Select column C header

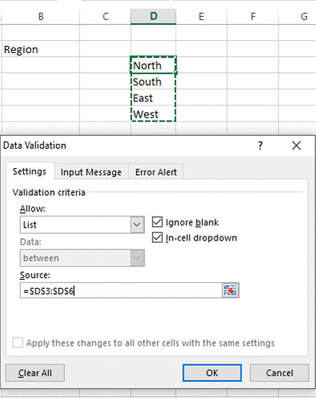tap(105, 17)
